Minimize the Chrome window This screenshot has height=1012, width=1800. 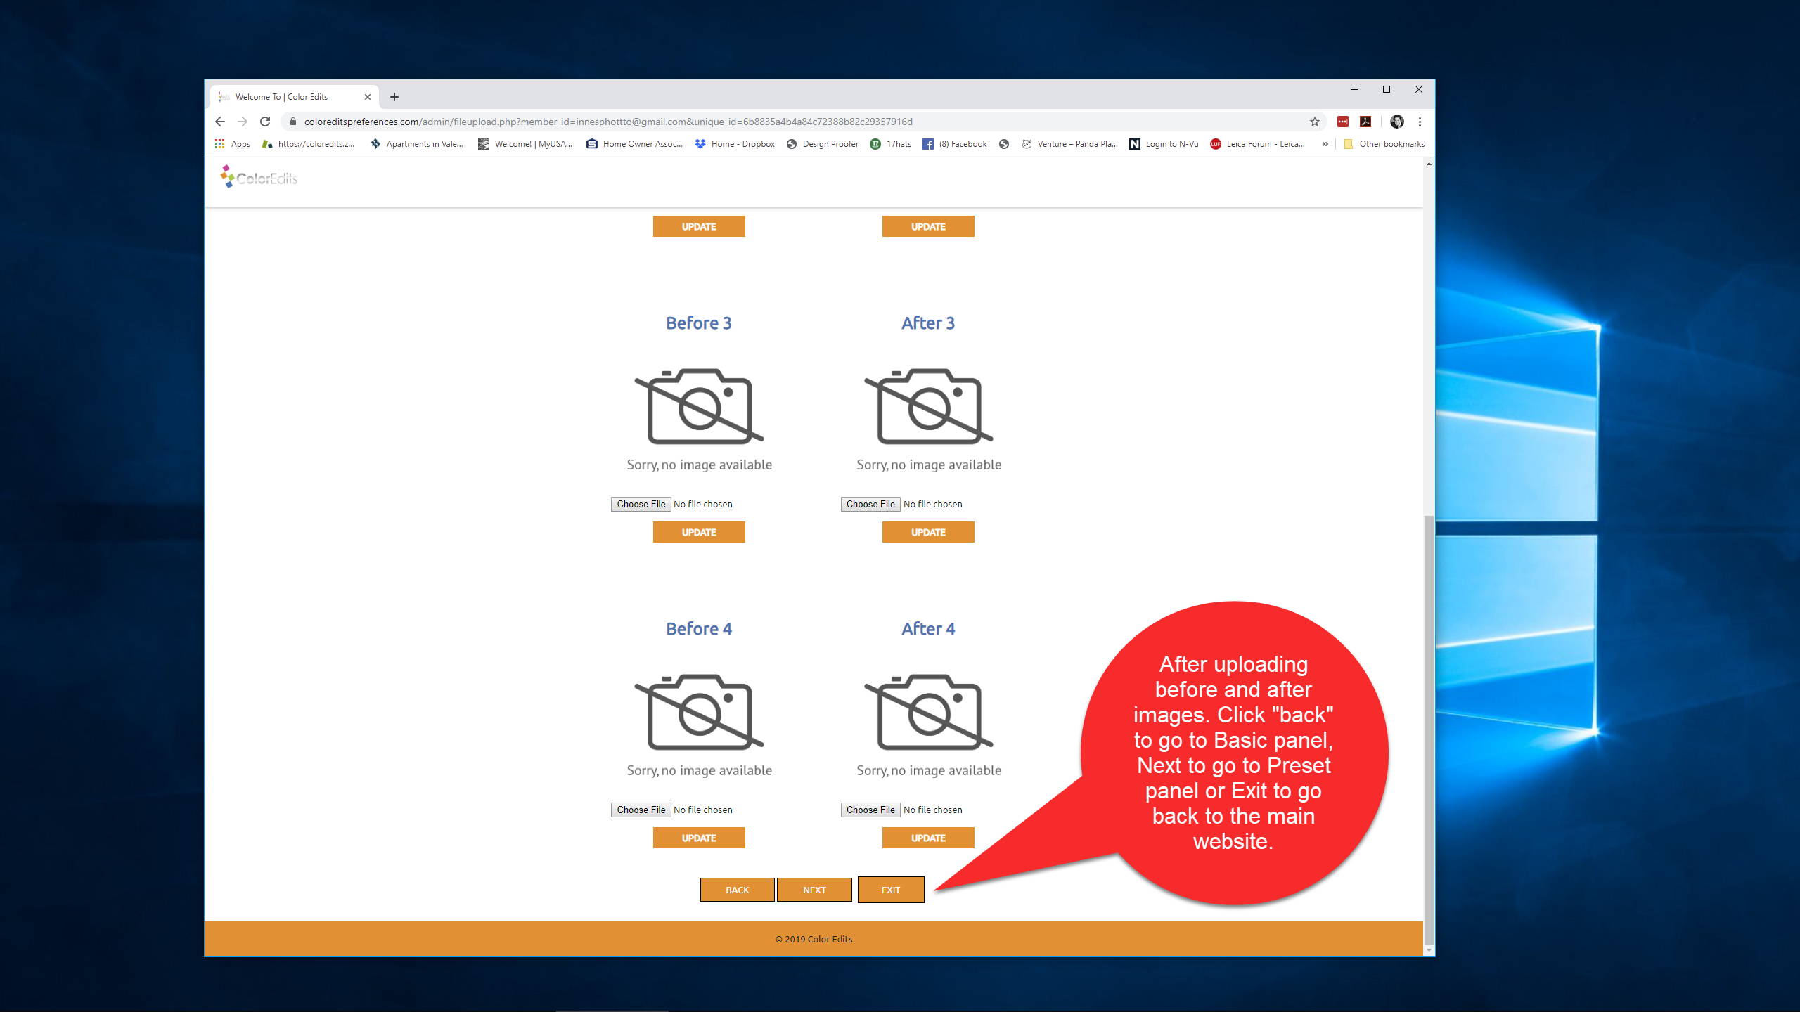(1354, 89)
